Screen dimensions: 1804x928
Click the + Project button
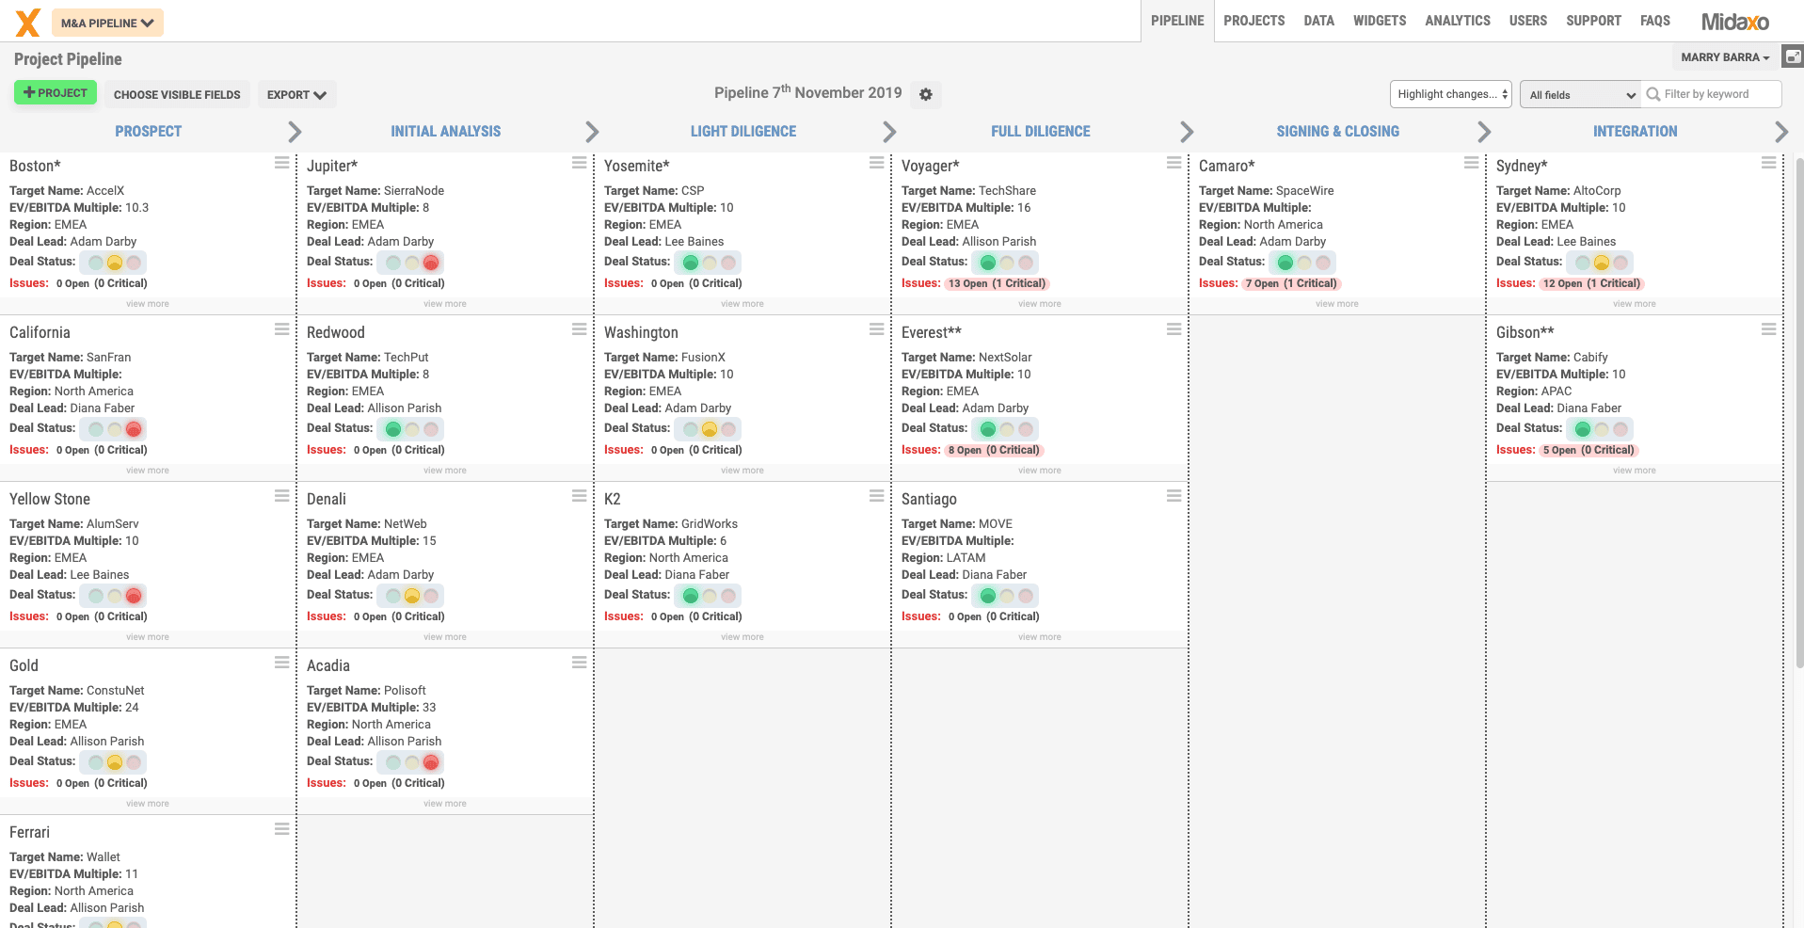click(x=56, y=92)
